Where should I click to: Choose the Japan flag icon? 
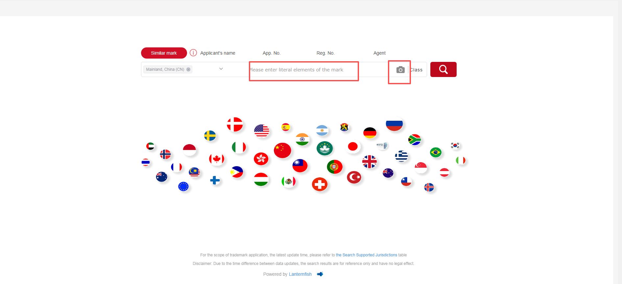(x=353, y=146)
